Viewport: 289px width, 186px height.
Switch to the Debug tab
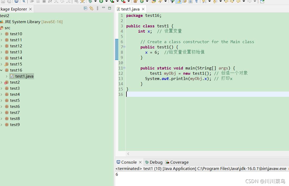point(154,162)
